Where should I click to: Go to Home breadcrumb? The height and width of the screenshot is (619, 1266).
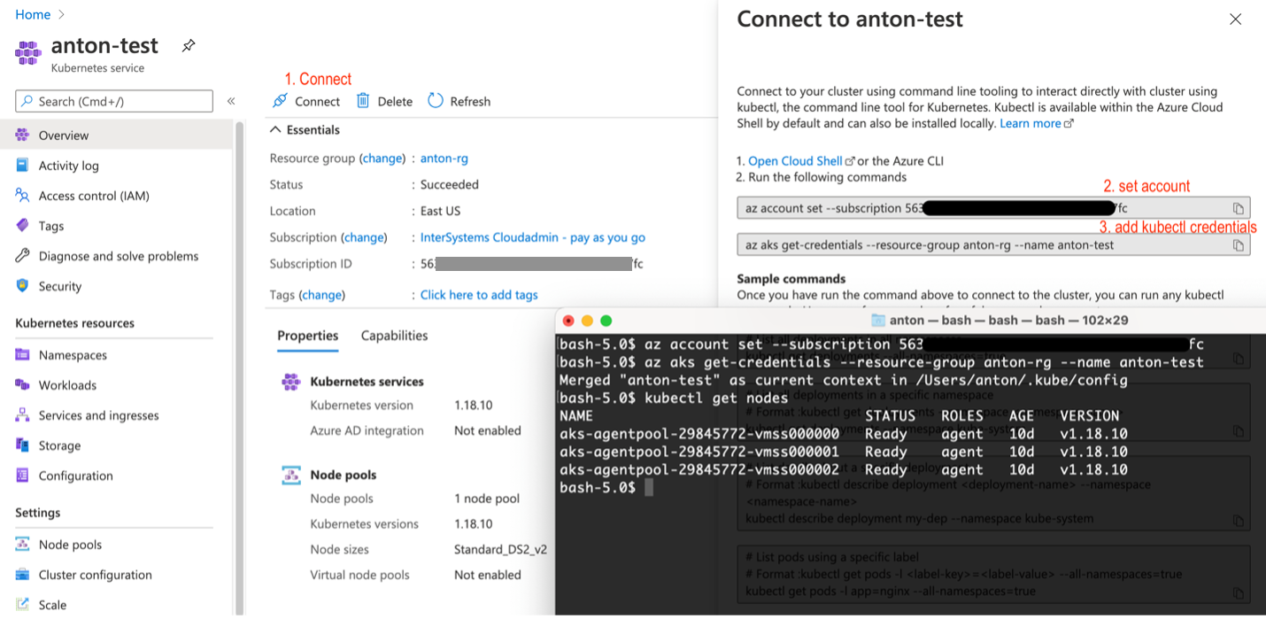[33, 14]
